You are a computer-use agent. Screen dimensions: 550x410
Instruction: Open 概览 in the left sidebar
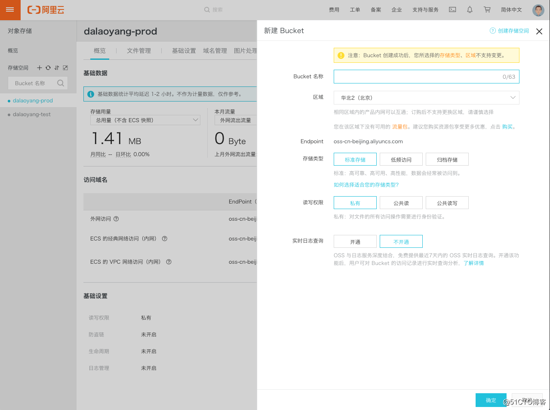13,51
